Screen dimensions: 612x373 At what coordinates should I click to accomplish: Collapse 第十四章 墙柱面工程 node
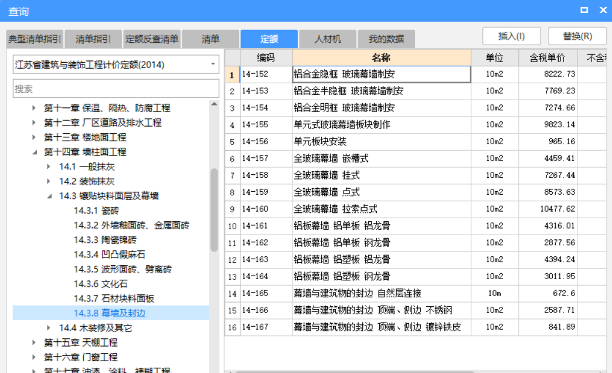35,152
